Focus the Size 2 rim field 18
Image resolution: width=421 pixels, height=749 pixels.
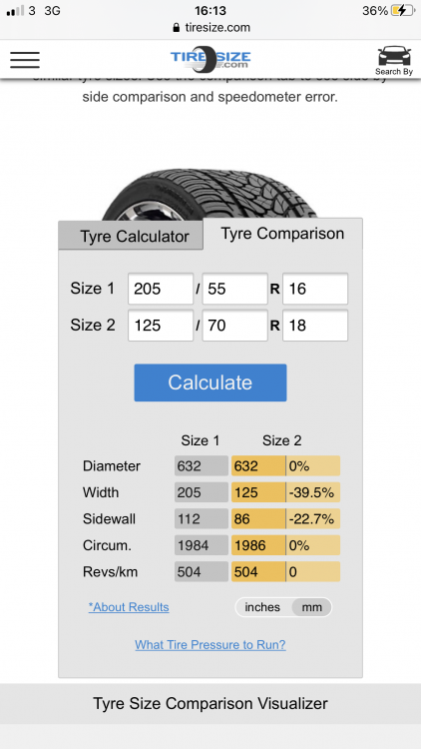[x=315, y=326]
